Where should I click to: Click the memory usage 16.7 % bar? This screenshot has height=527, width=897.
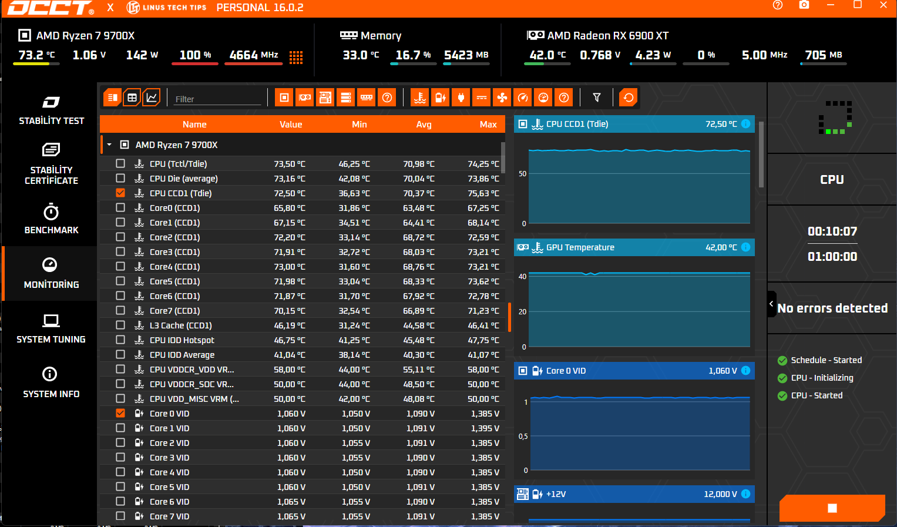(x=414, y=63)
